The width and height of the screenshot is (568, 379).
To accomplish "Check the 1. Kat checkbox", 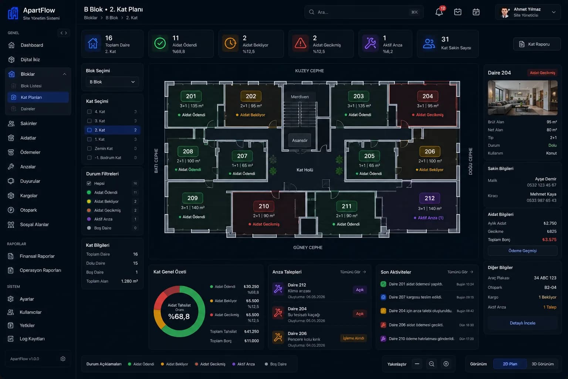I will pyautogui.click(x=89, y=140).
